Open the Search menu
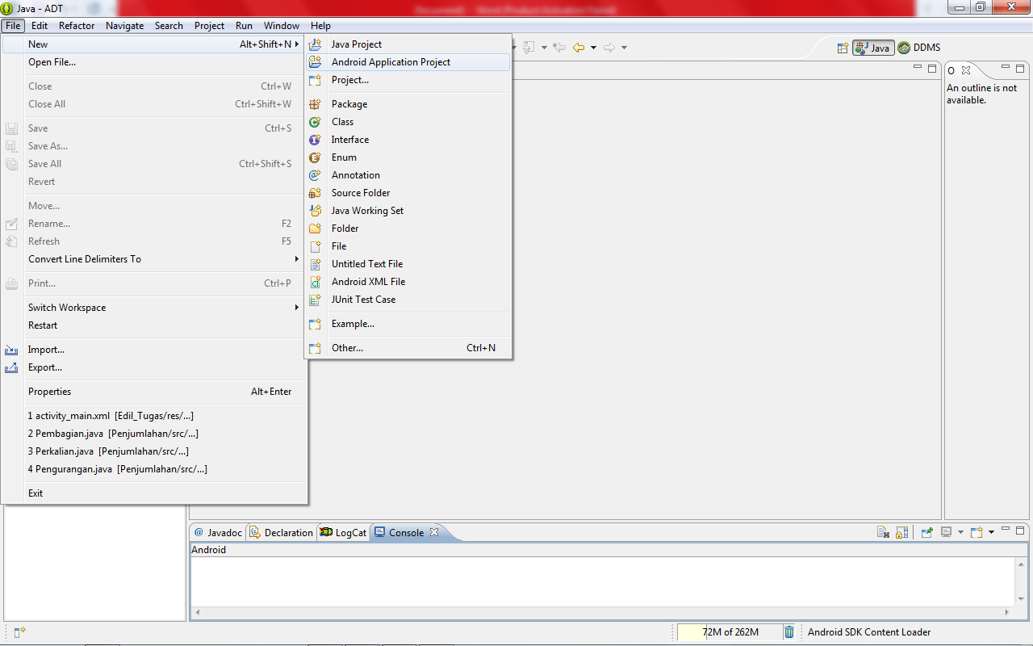Screen dimensions: 1033x646 169,26
